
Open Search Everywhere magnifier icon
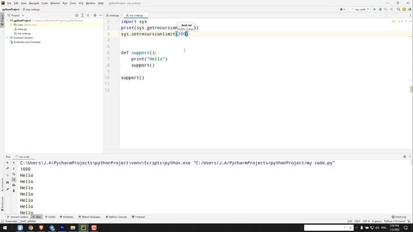399,9
